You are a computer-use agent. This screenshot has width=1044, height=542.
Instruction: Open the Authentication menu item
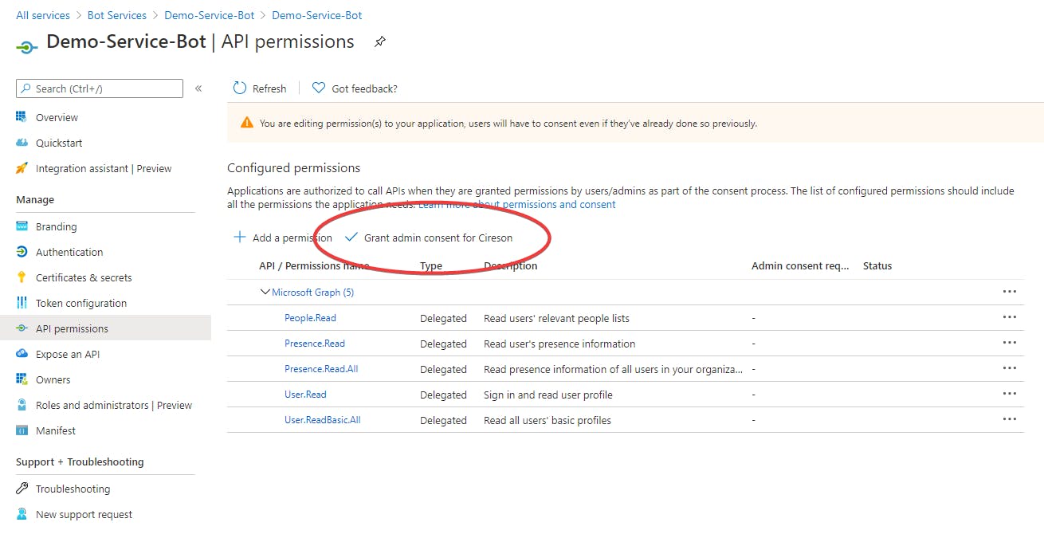pyautogui.click(x=69, y=252)
